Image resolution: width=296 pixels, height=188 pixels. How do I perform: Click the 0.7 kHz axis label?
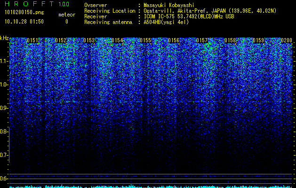(4, 155)
